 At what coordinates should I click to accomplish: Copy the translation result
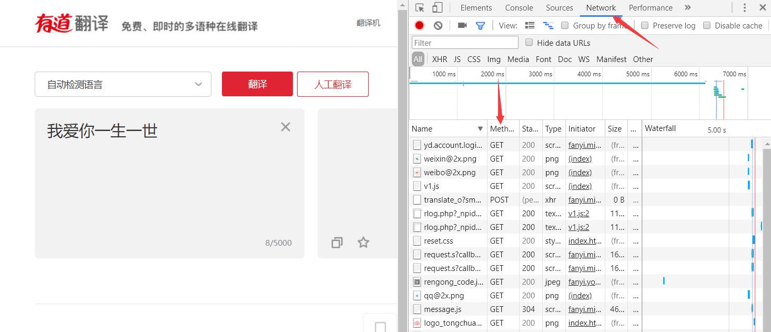[337, 242]
